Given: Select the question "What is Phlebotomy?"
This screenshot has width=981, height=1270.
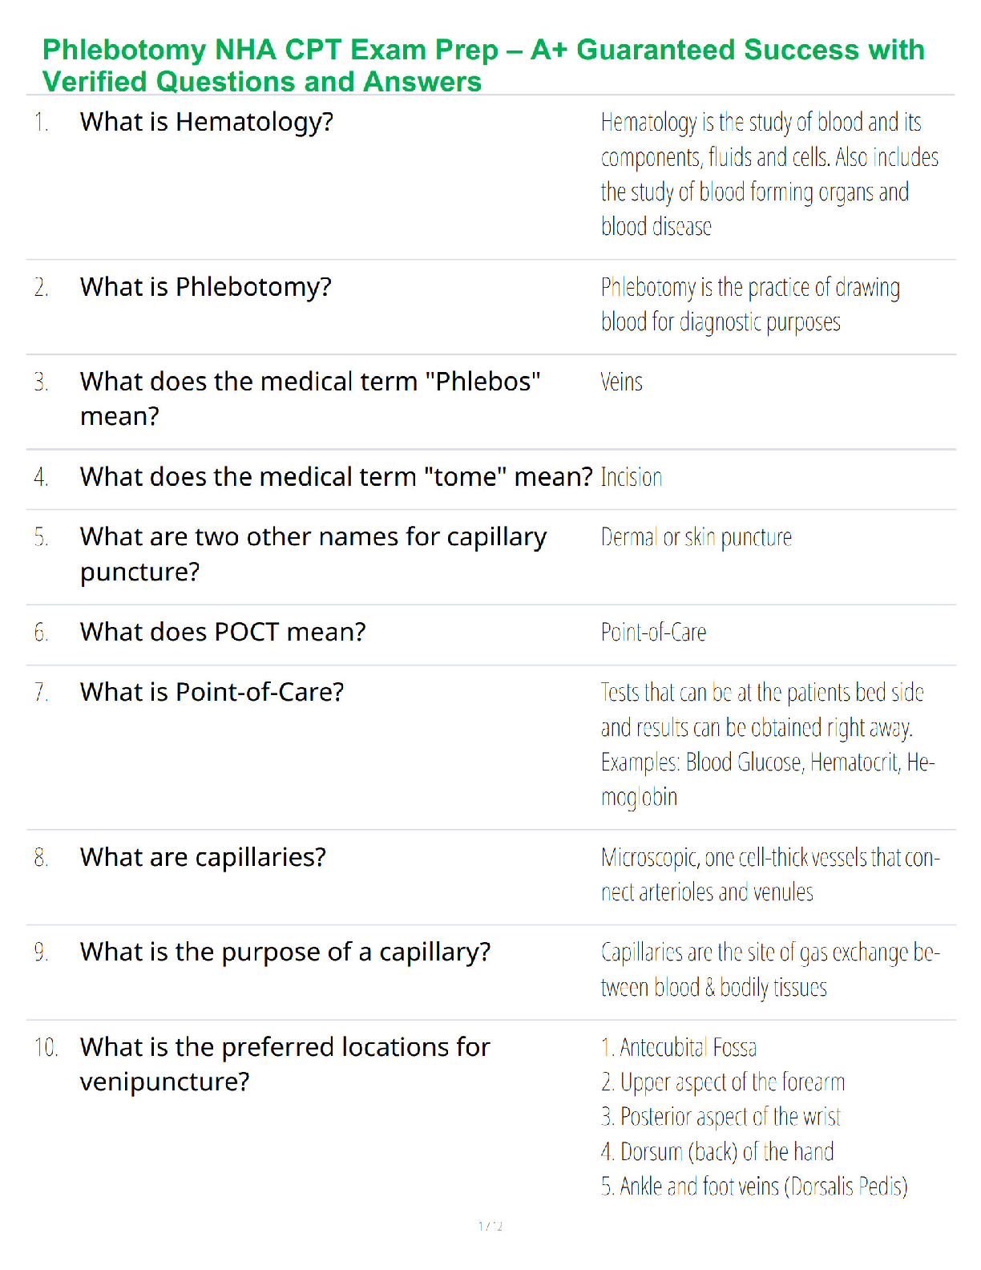Looking at the screenshot, I should (x=205, y=287).
